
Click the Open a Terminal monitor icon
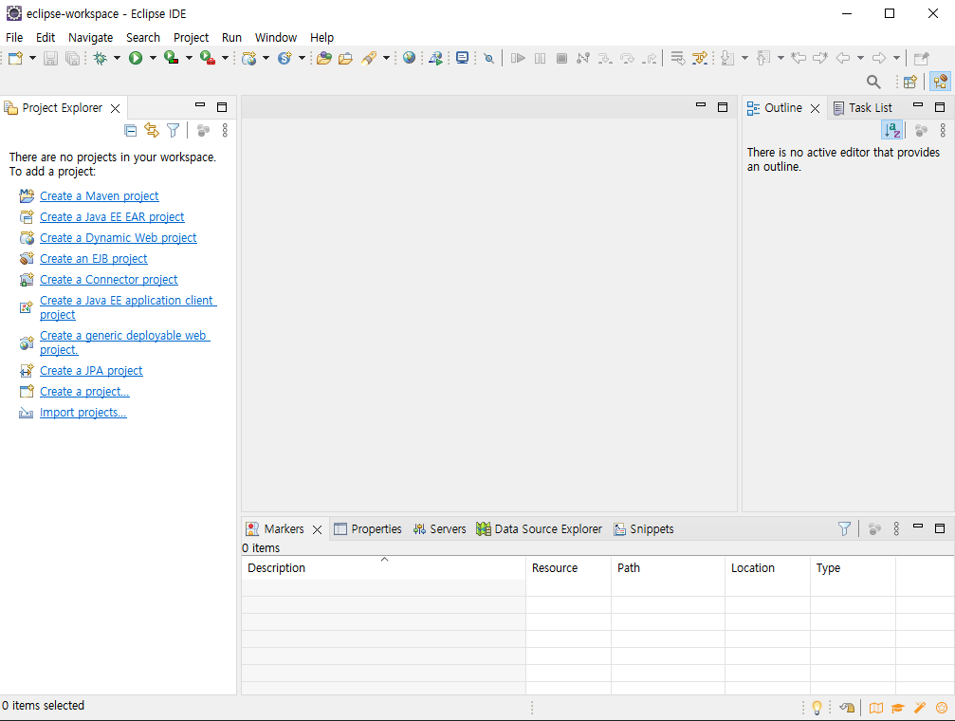[x=462, y=58]
